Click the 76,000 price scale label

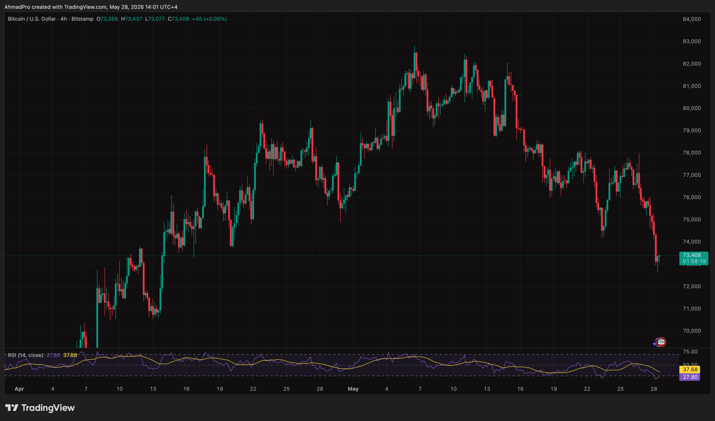692,197
